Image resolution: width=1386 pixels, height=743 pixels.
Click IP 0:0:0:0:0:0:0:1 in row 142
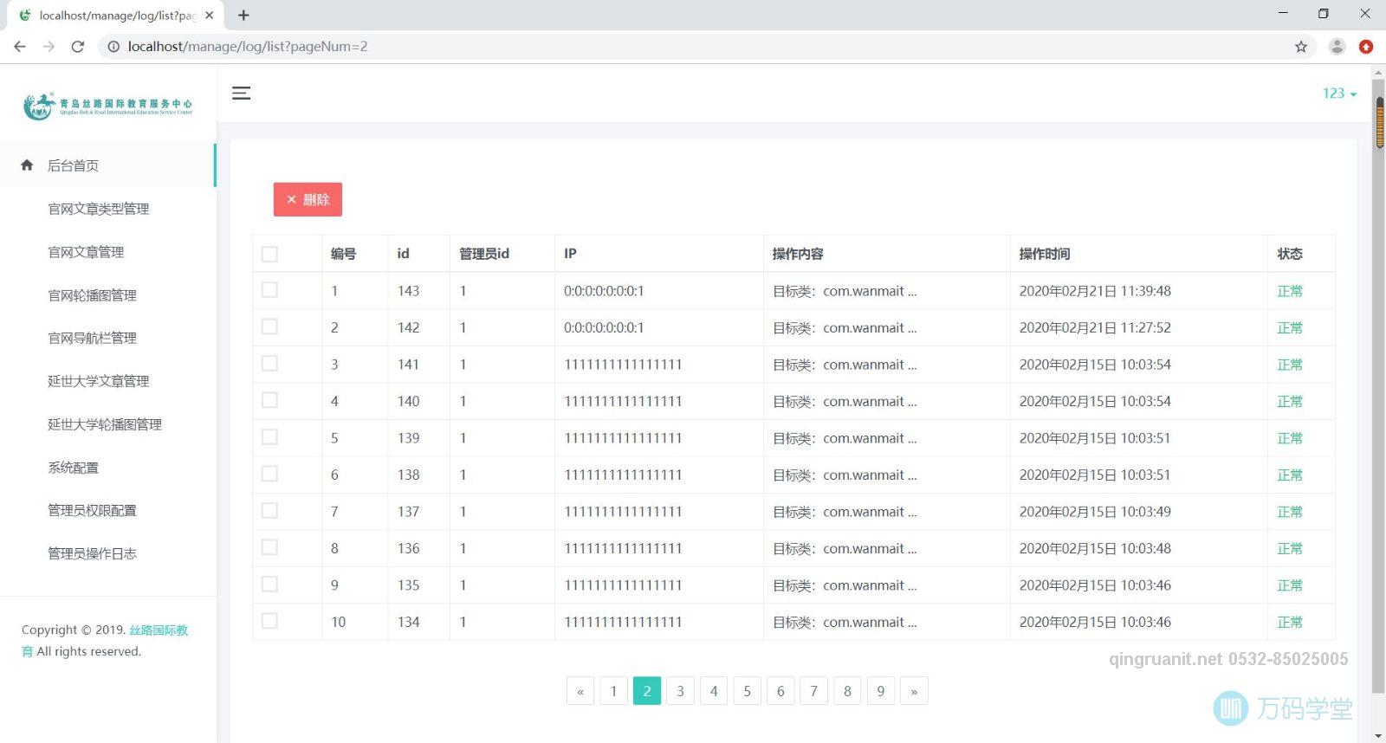coord(604,327)
